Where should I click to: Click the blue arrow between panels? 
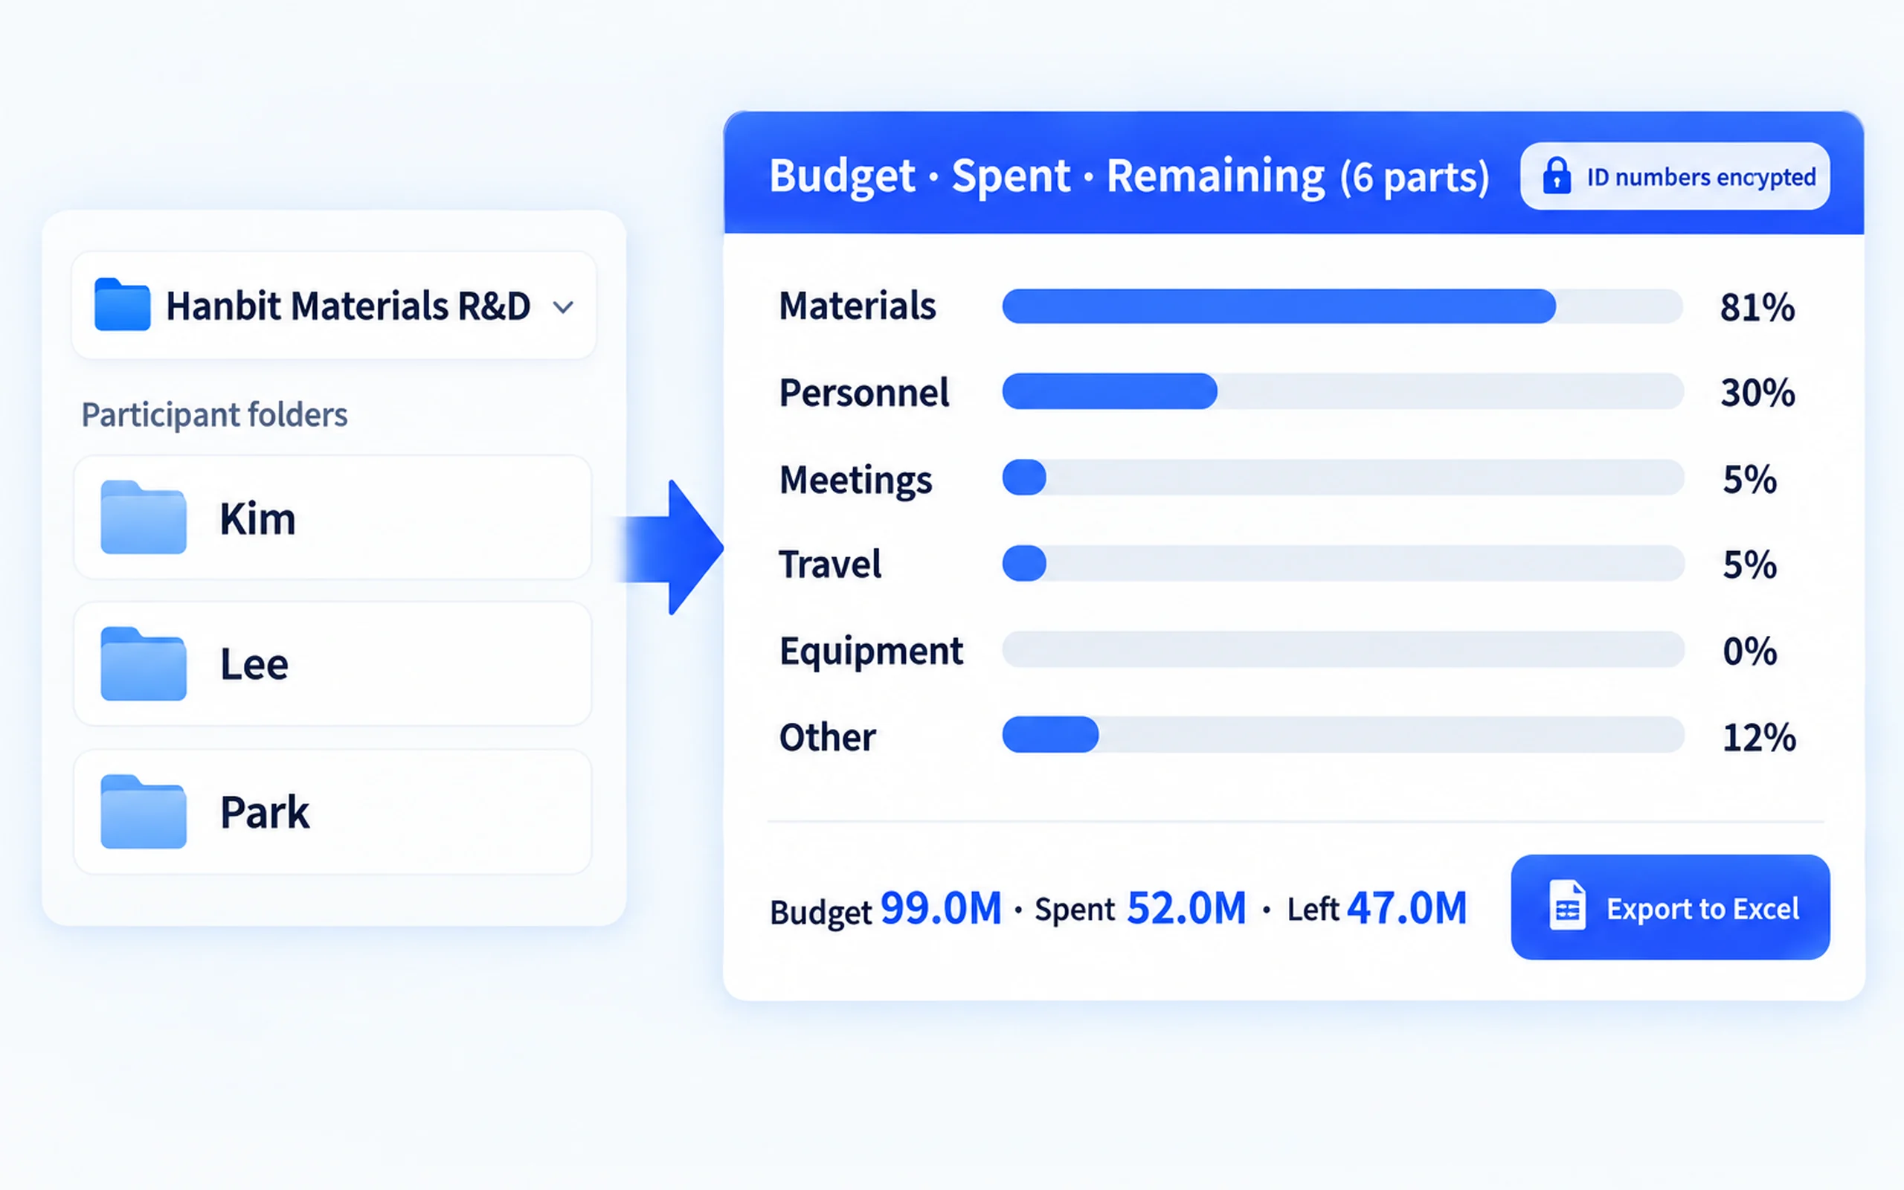[670, 547]
